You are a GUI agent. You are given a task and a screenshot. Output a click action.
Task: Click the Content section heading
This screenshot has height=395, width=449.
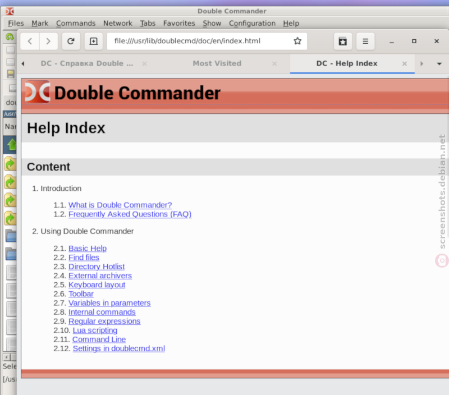[48, 167]
